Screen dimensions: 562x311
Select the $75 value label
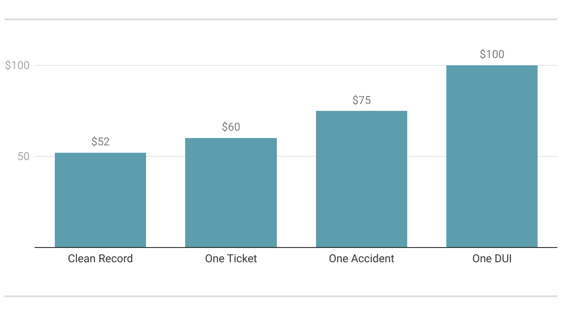click(x=361, y=100)
